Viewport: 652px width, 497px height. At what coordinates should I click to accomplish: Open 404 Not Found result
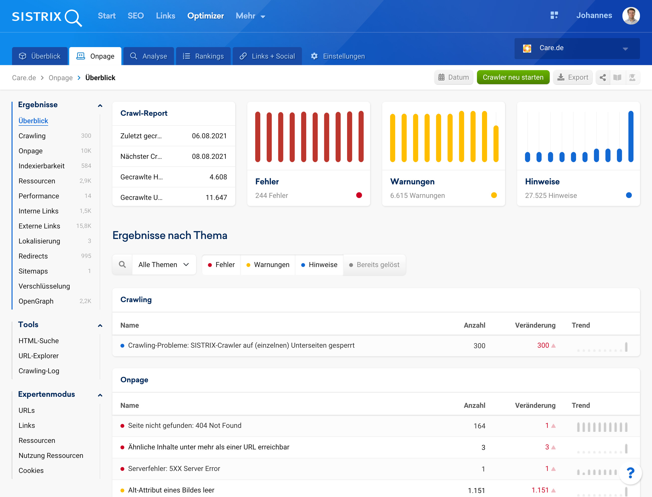point(185,425)
